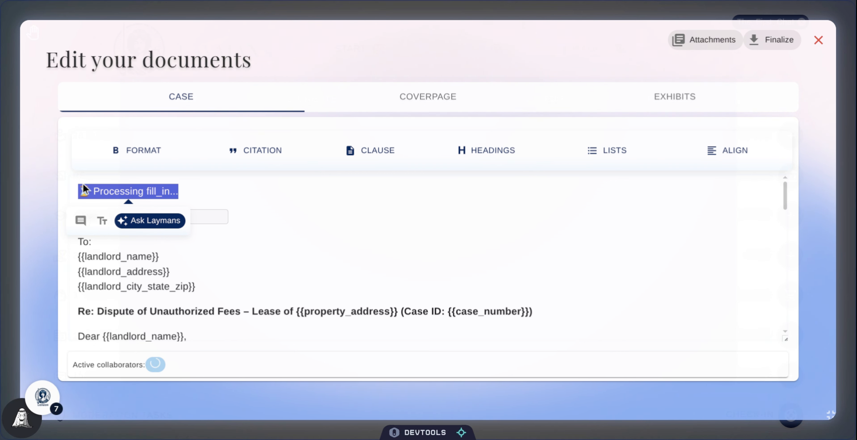Click the {{landlord_address}} placeholder line
857x440 pixels.
(124, 272)
